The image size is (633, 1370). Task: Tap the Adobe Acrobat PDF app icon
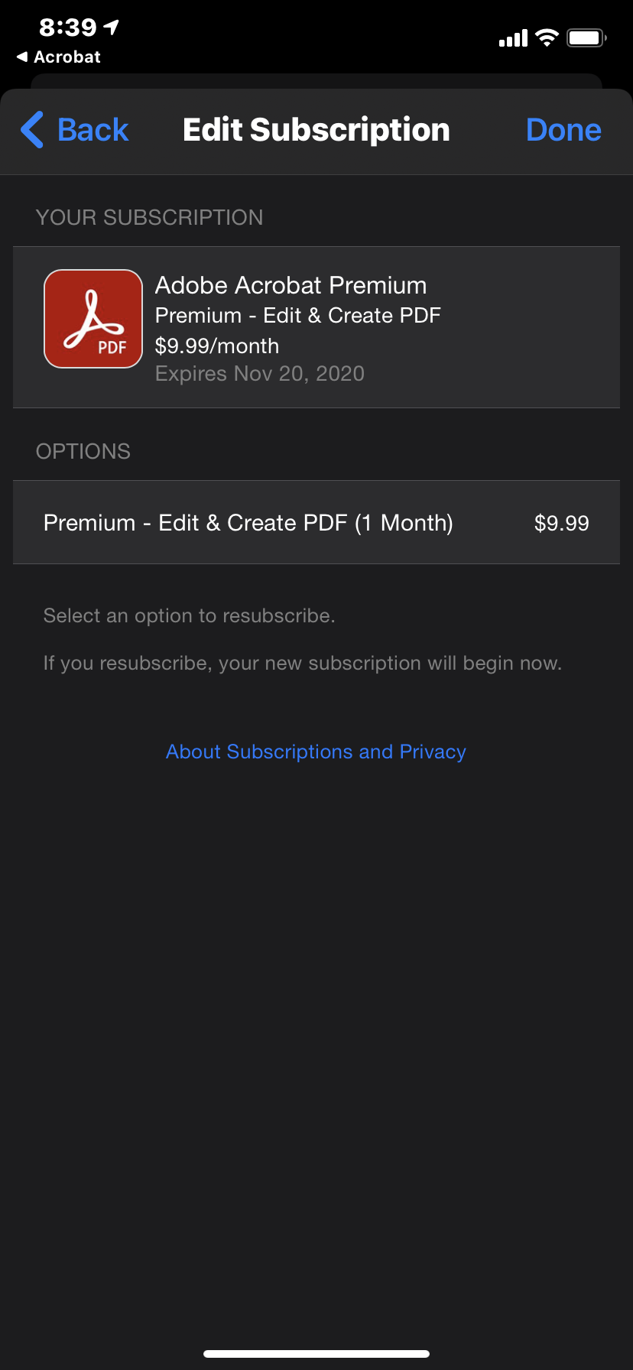pyautogui.click(x=93, y=318)
